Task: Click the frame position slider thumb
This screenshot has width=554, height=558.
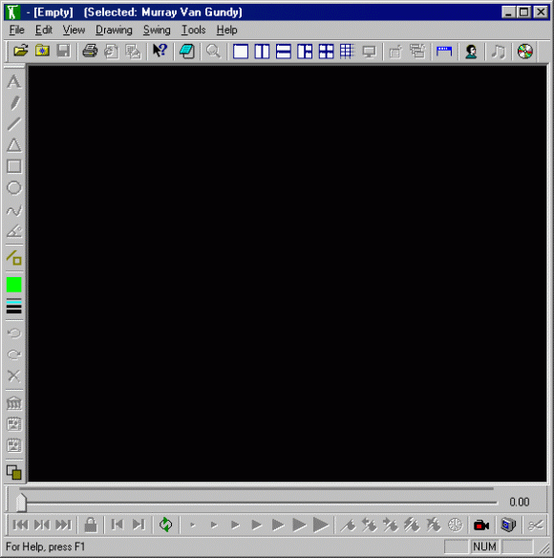Action: click(x=21, y=503)
